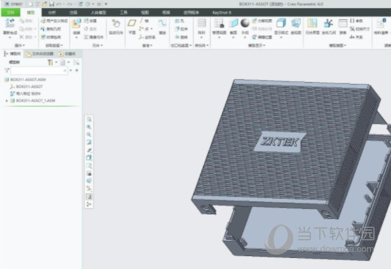The width and height of the screenshot is (391, 269).
Task: Switch to the Folder Browser navigator tab
Action: pos(40,54)
